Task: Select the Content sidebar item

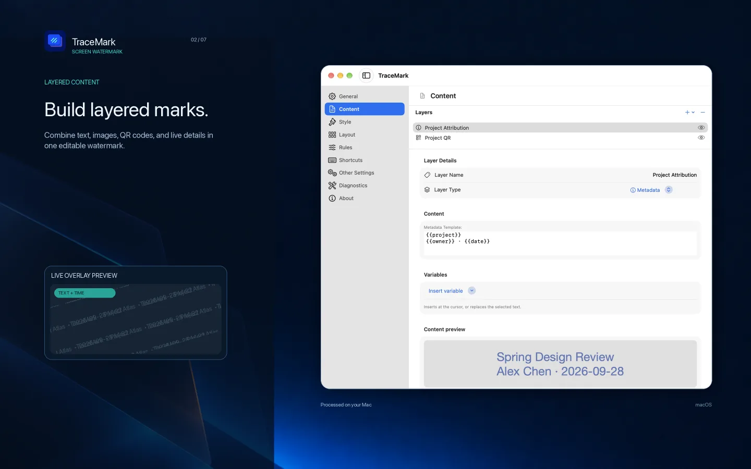Action: [365, 109]
